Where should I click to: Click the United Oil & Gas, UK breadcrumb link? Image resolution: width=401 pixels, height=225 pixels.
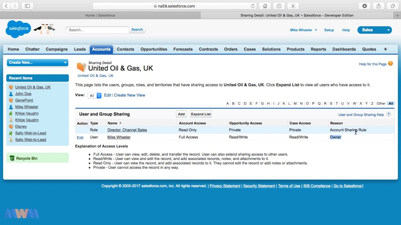pos(96,76)
